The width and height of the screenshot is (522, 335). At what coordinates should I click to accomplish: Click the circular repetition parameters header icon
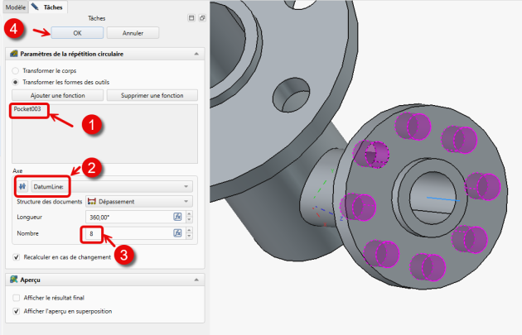[x=14, y=54]
